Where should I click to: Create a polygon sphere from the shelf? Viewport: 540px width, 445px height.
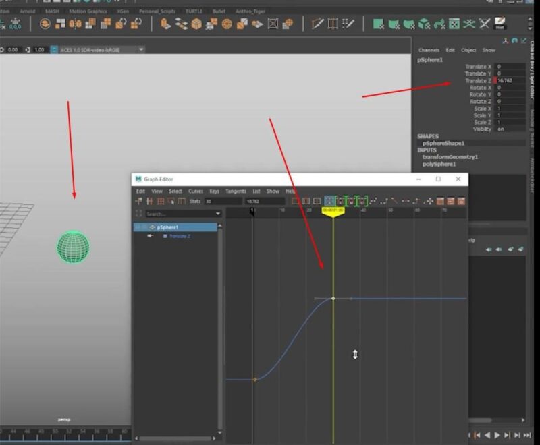coord(225,24)
